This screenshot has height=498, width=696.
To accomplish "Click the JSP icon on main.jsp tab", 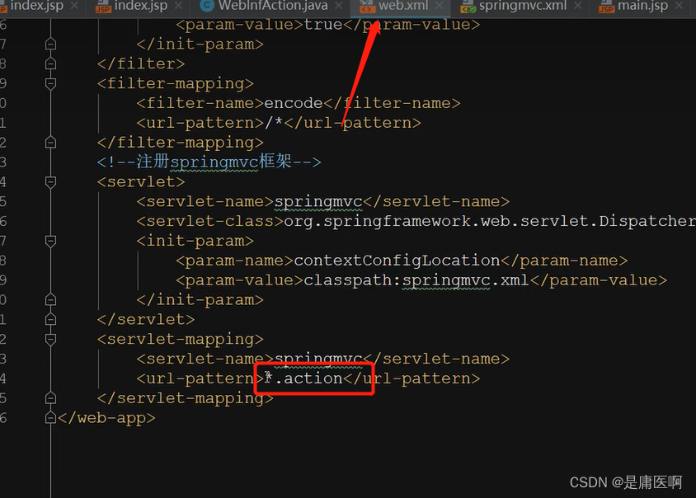I will [606, 7].
